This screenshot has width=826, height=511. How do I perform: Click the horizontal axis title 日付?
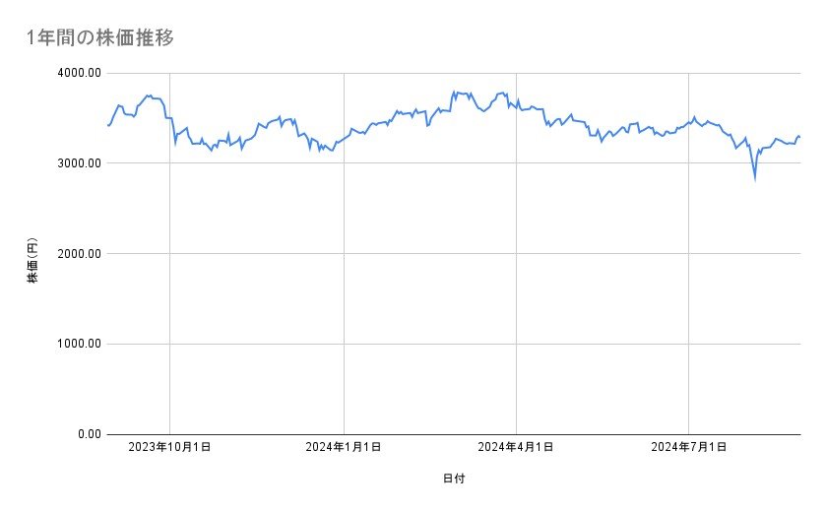(454, 479)
